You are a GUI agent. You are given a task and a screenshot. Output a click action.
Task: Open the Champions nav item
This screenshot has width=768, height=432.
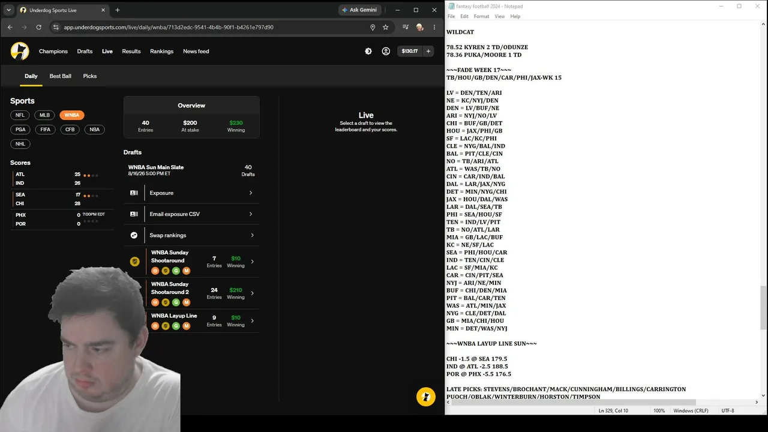tap(53, 51)
